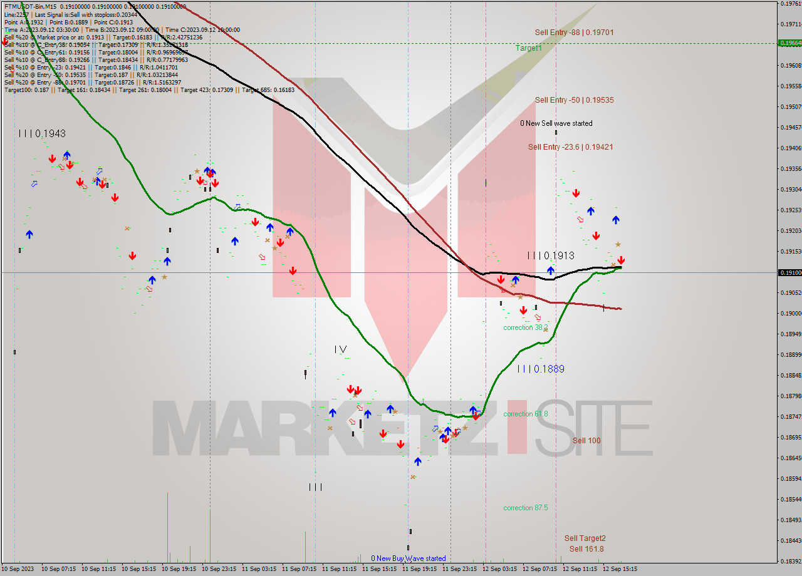Click the 'FTMUSDT-Bin,M15' chart title
Image resolution: width=802 pixels, height=576 pixels.
coord(30,6)
